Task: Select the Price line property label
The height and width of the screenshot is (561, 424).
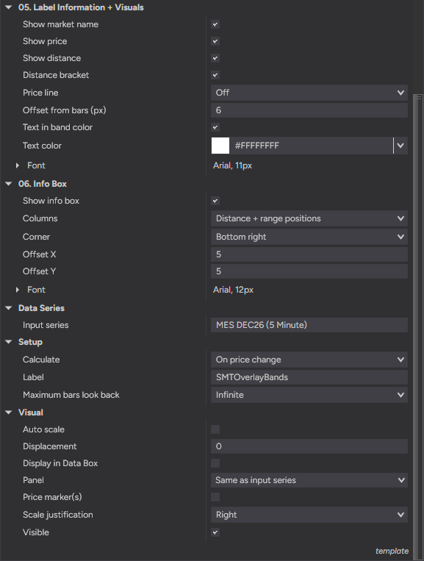Action: click(40, 93)
